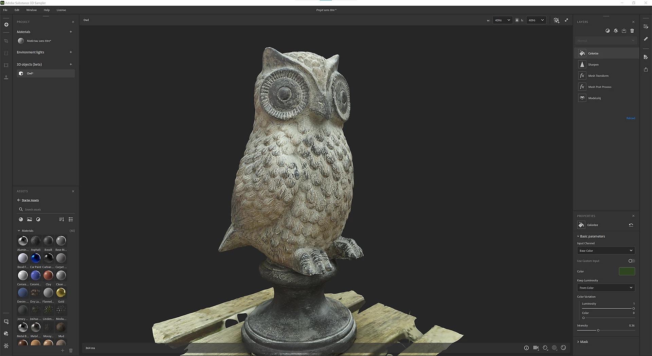Filter assets by image icon
Screen dimensions: 652x356
click(x=30, y=219)
